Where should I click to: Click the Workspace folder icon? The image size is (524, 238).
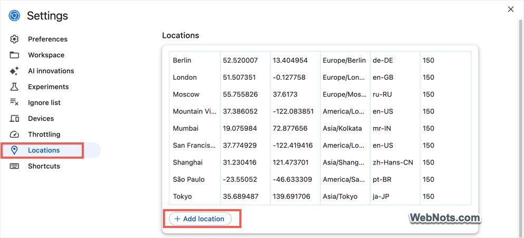pyautogui.click(x=14, y=55)
